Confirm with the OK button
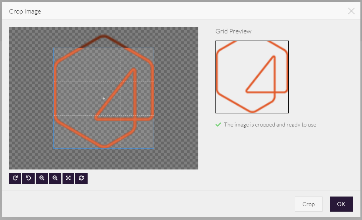Image resolution: width=362 pixels, height=220 pixels. (x=341, y=204)
